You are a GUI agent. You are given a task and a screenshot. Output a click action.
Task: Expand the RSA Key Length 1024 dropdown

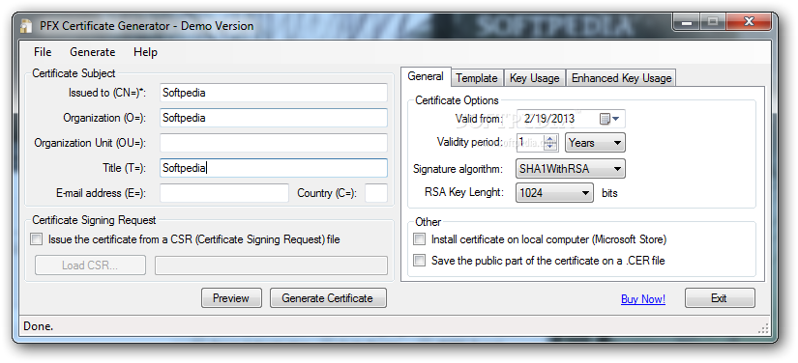pyautogui.click(x=554, y=193)
